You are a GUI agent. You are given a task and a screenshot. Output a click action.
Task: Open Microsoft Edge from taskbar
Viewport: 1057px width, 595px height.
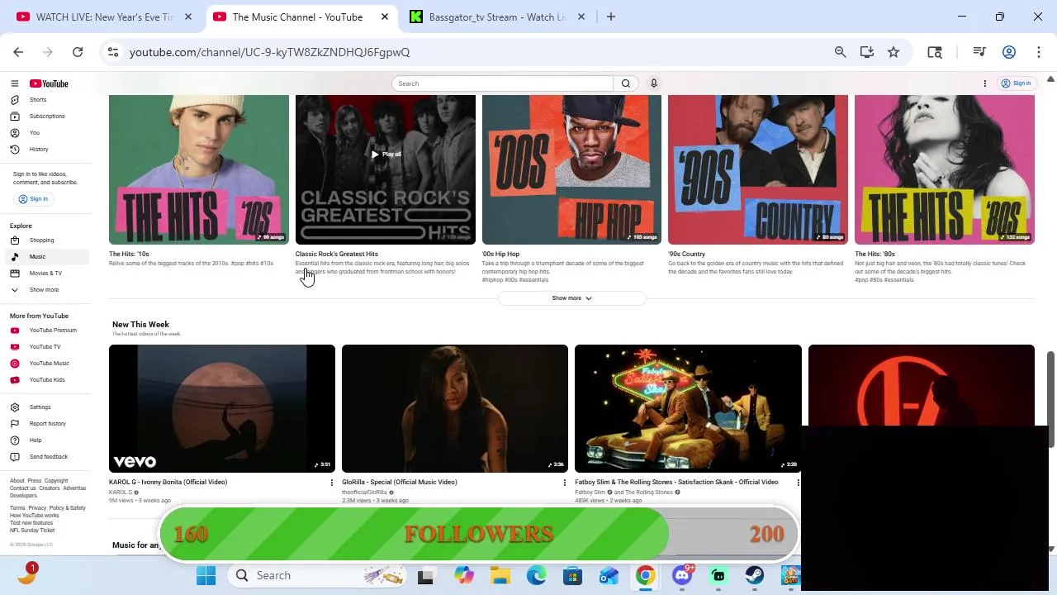click(537, 576)
